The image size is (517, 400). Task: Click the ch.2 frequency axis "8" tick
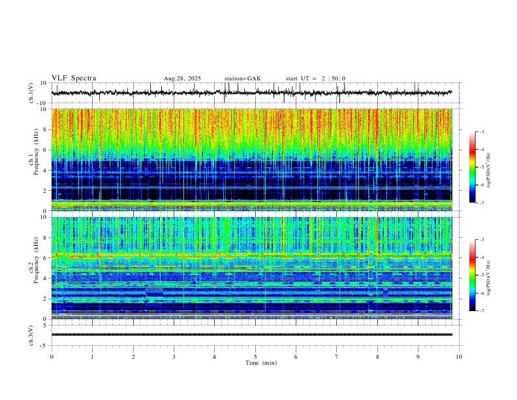(x=46, y=238)
